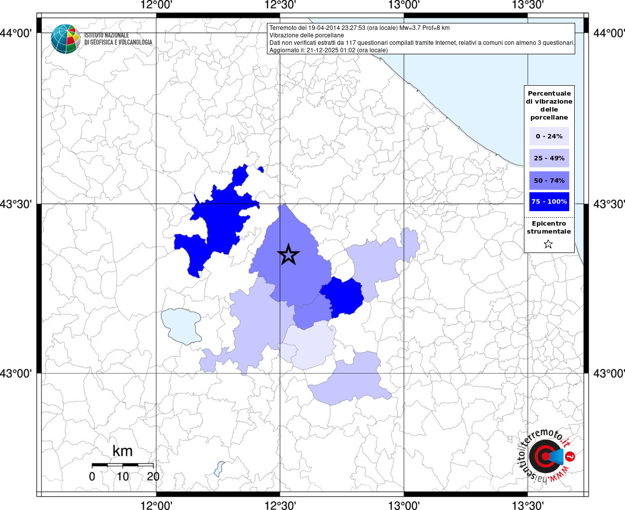The image size is (625, 510).
Task: Click the 'km' scale bar label
Action: pyautogui.click(x=123, y=451)
